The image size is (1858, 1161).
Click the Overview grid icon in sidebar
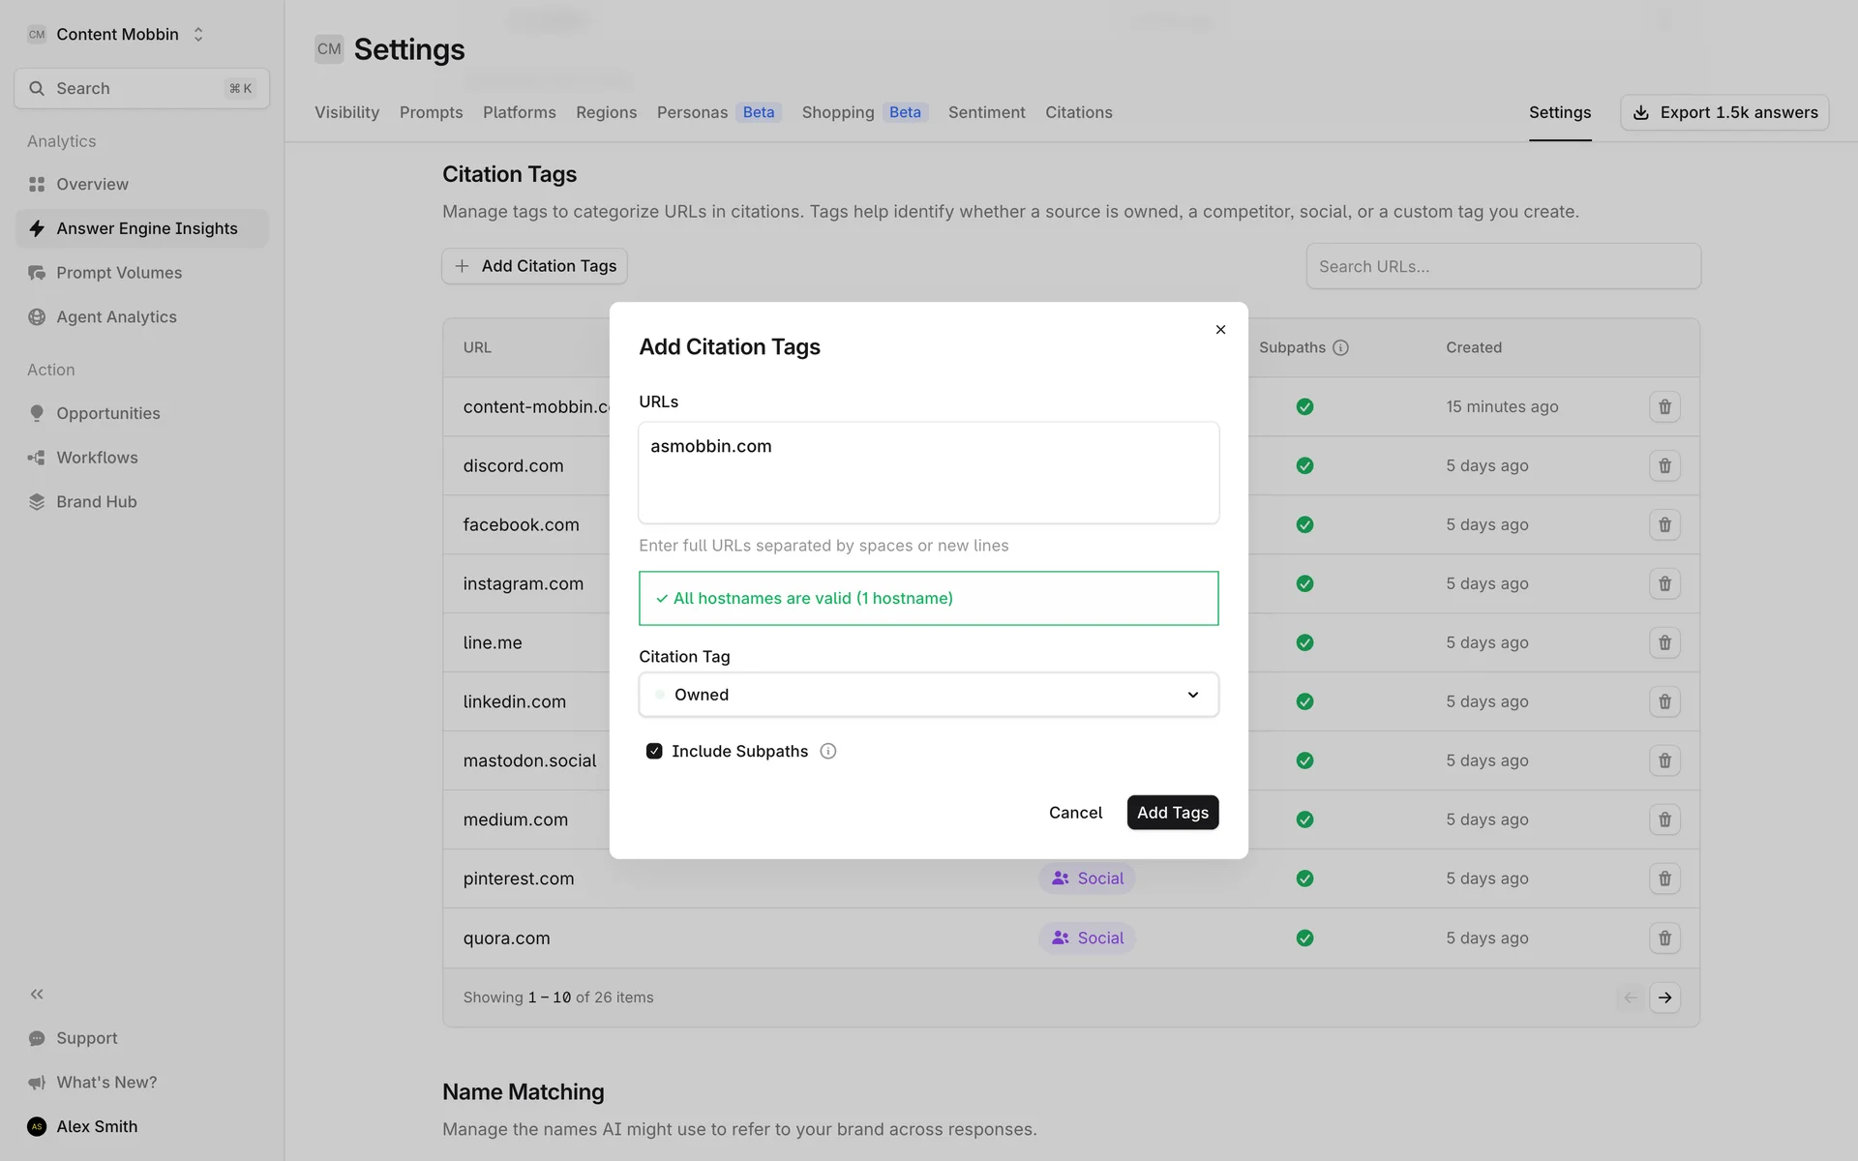[x=37, y=184]
